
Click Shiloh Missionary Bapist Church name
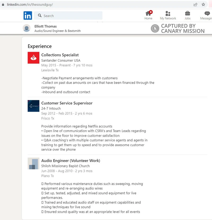[65, 166]
